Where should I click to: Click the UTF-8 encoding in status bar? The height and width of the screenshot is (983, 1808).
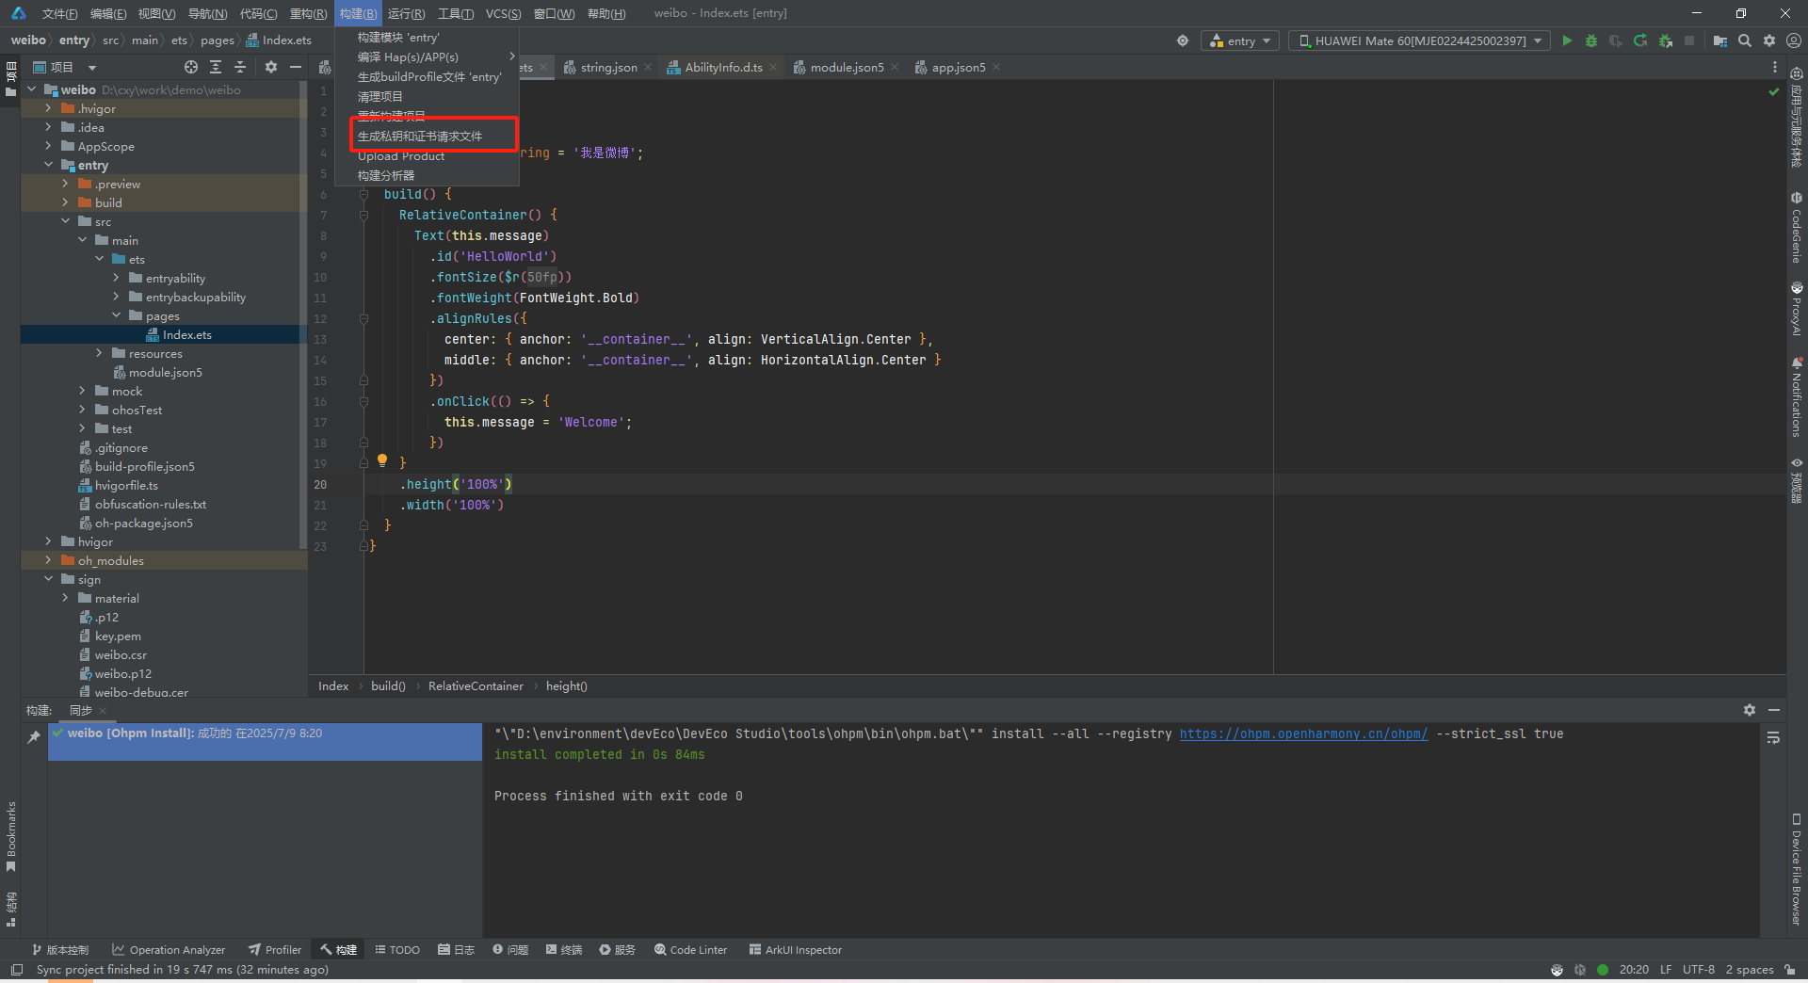click(1699, 970)
